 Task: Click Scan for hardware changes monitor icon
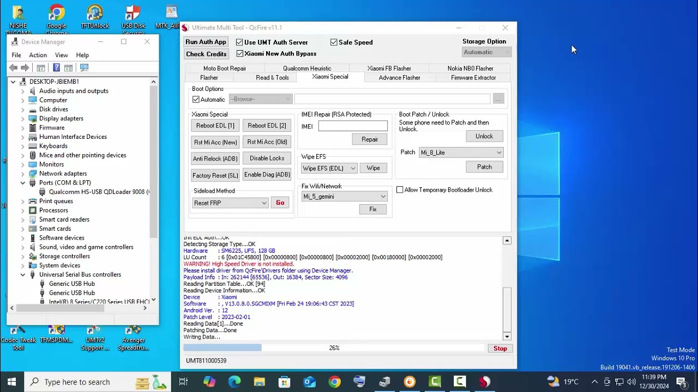click(x=84, y=68)
